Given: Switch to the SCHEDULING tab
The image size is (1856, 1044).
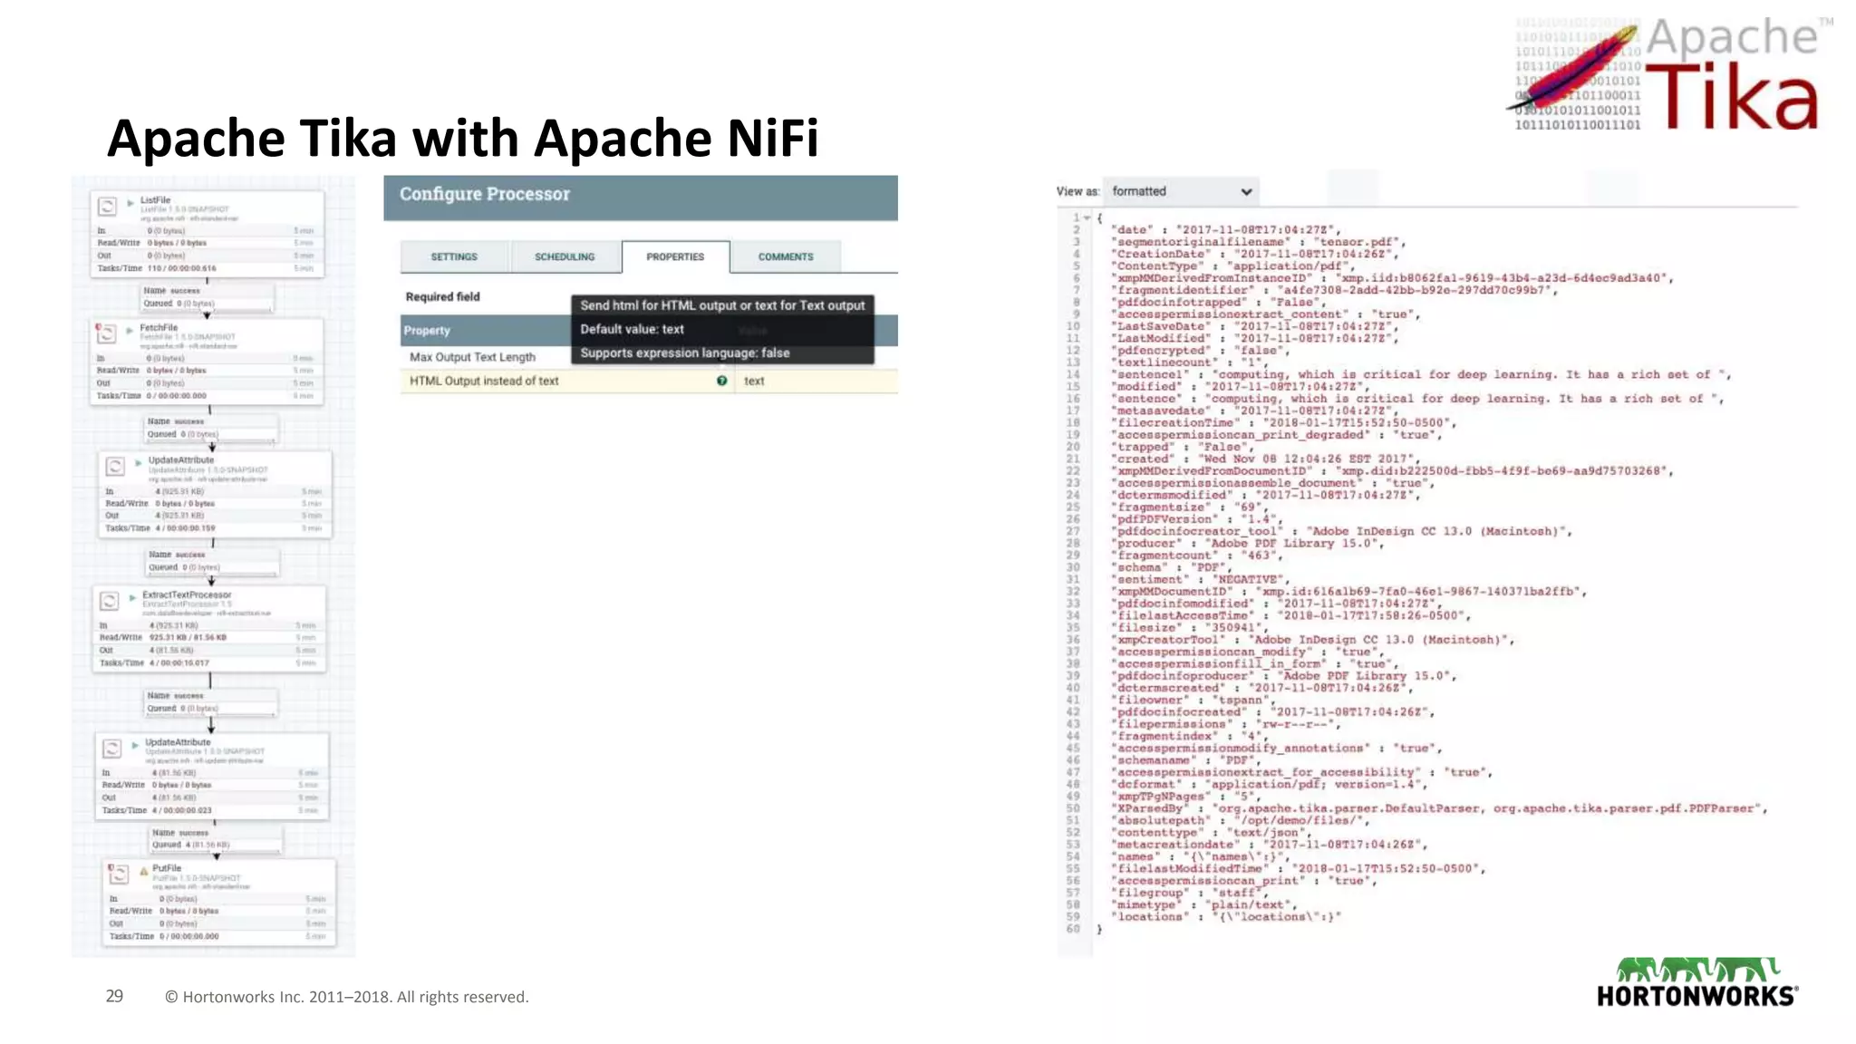Looking at the screenshot, I should 565,256.
